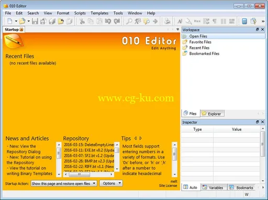Click the Cut scissors icon
This screenshot has height=200, width=268.
coord(82,21)
